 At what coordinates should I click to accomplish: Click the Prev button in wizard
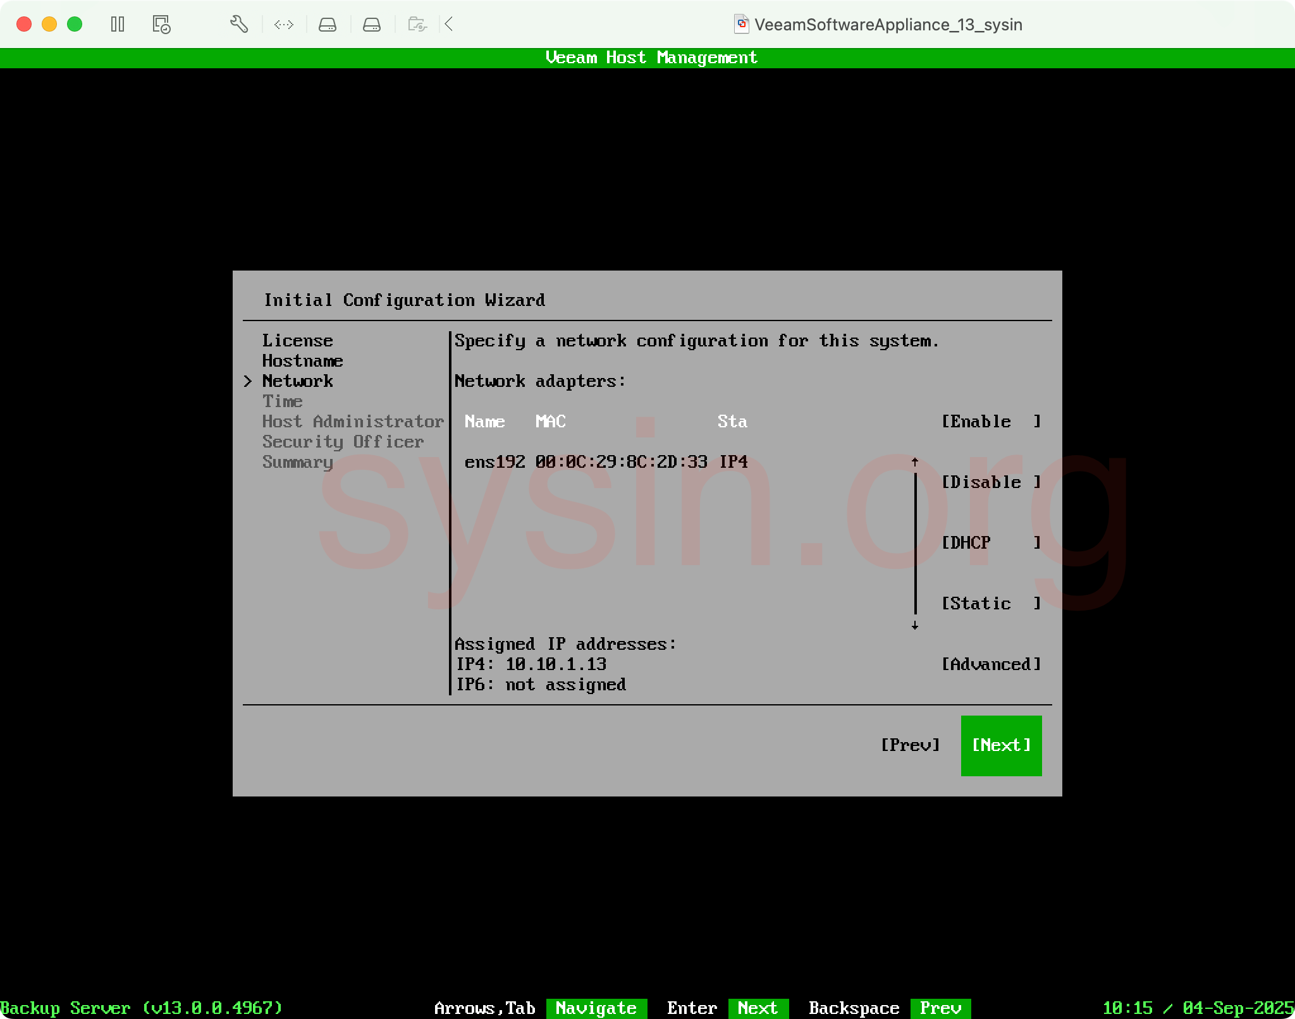pos(911,745)
